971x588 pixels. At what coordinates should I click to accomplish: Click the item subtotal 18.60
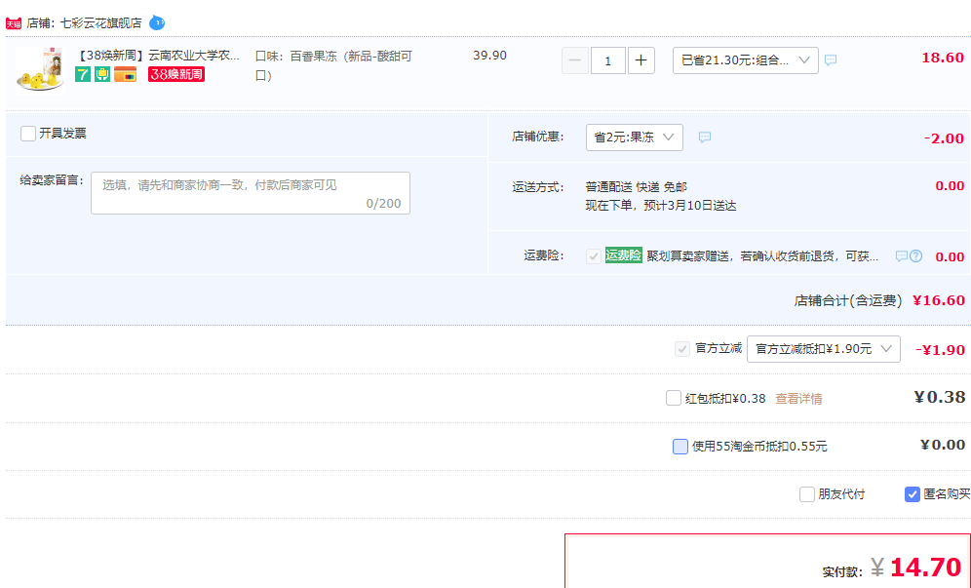(943, 58)
